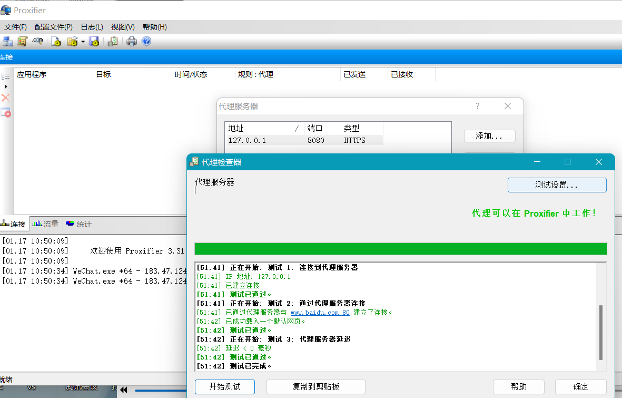Image resolution: width=622 pixels, height=398 pixels.
Task: Expand the Open Profile dropdown arrow
Action: point(83,41)
